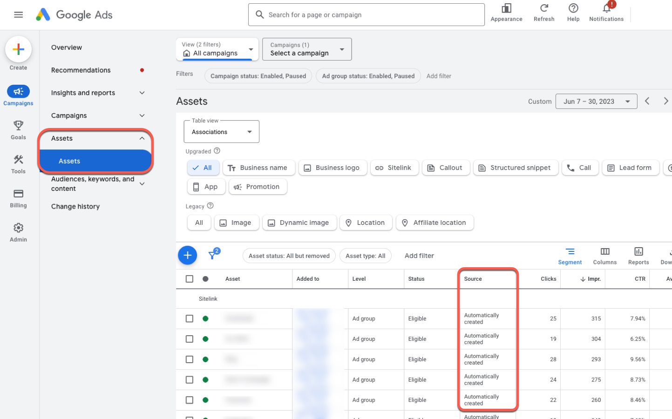The image size is (672, 419).
Task: Select the Assets sub-item
Action: tap(96, 161)
